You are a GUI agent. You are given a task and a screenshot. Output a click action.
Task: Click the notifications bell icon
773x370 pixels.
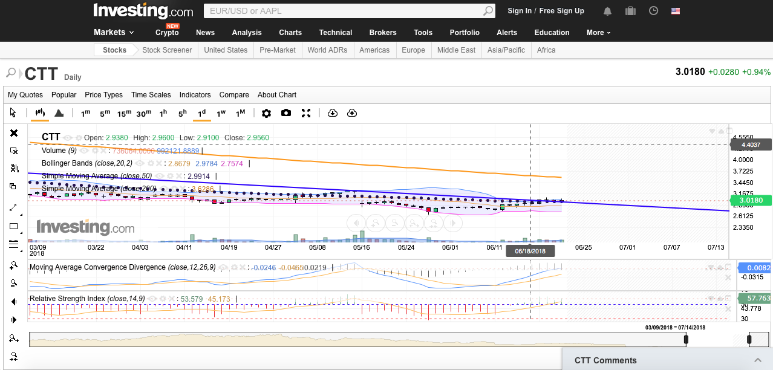pyautogui.click(x=607, y=11)
